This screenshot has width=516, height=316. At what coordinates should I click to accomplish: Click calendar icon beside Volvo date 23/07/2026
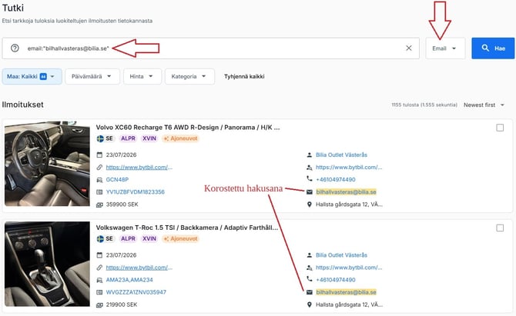(99, 155)
